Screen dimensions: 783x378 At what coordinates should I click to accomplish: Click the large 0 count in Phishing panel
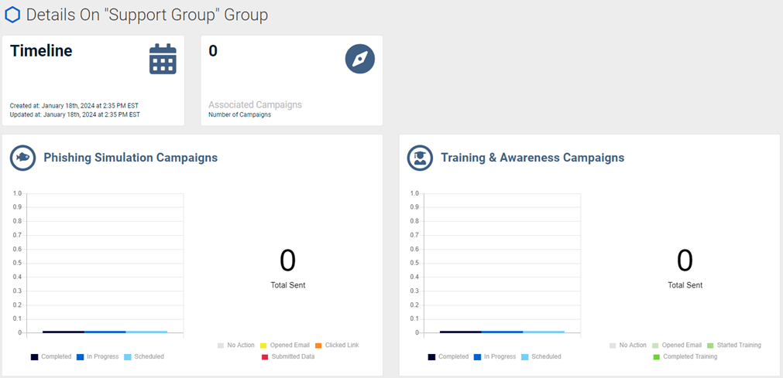287,261
